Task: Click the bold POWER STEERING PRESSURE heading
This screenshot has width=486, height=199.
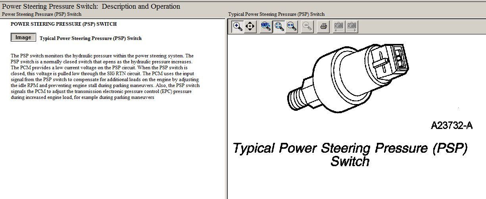Action: (63, 24)
